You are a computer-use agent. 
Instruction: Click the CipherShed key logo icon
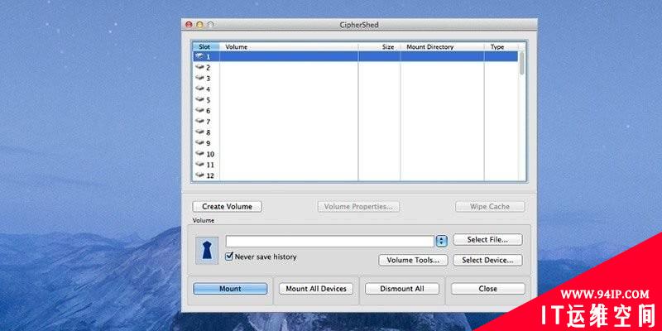point(207,251)
